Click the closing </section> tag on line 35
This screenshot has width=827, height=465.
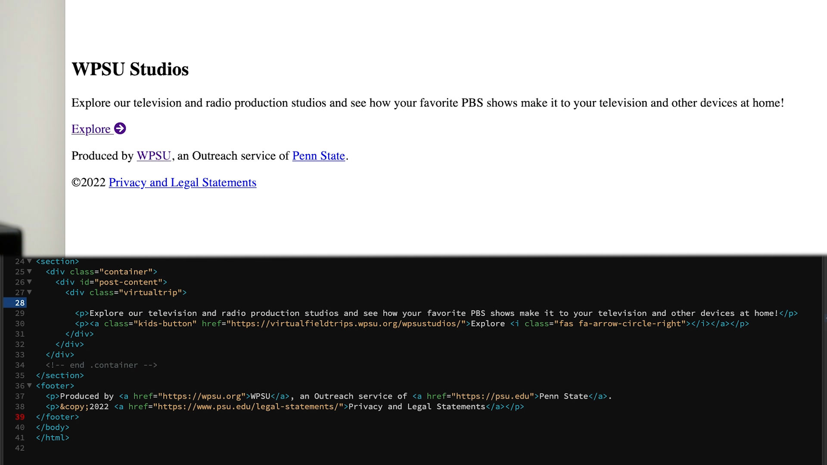click(60, 375)
